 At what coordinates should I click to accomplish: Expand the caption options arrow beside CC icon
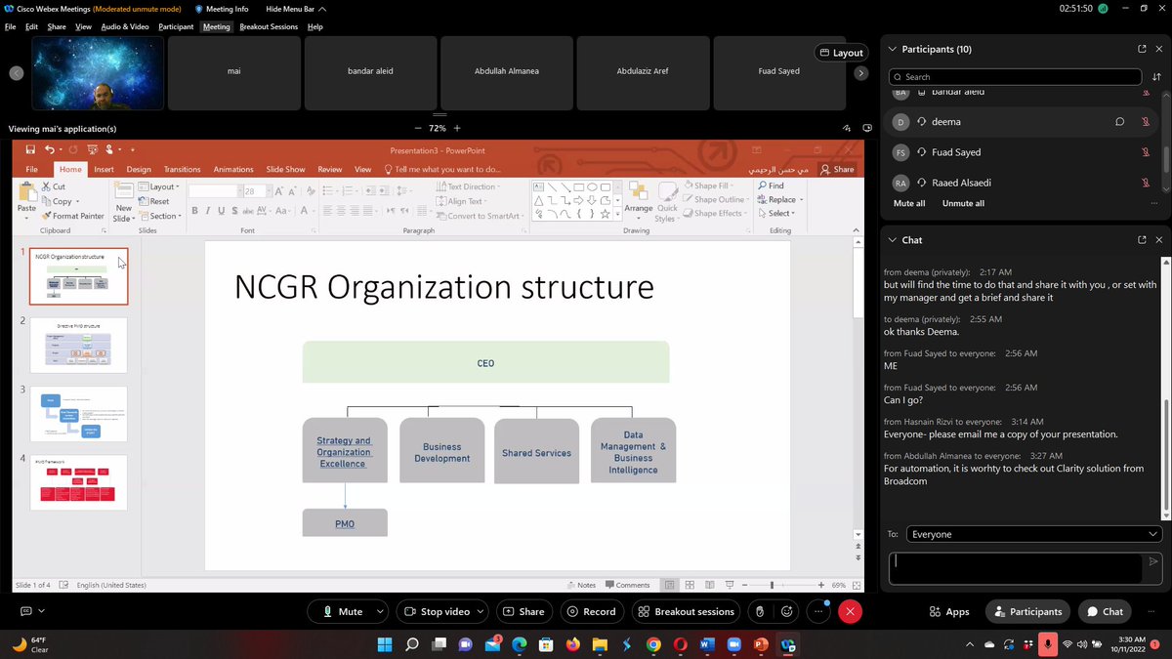[41, 611]
